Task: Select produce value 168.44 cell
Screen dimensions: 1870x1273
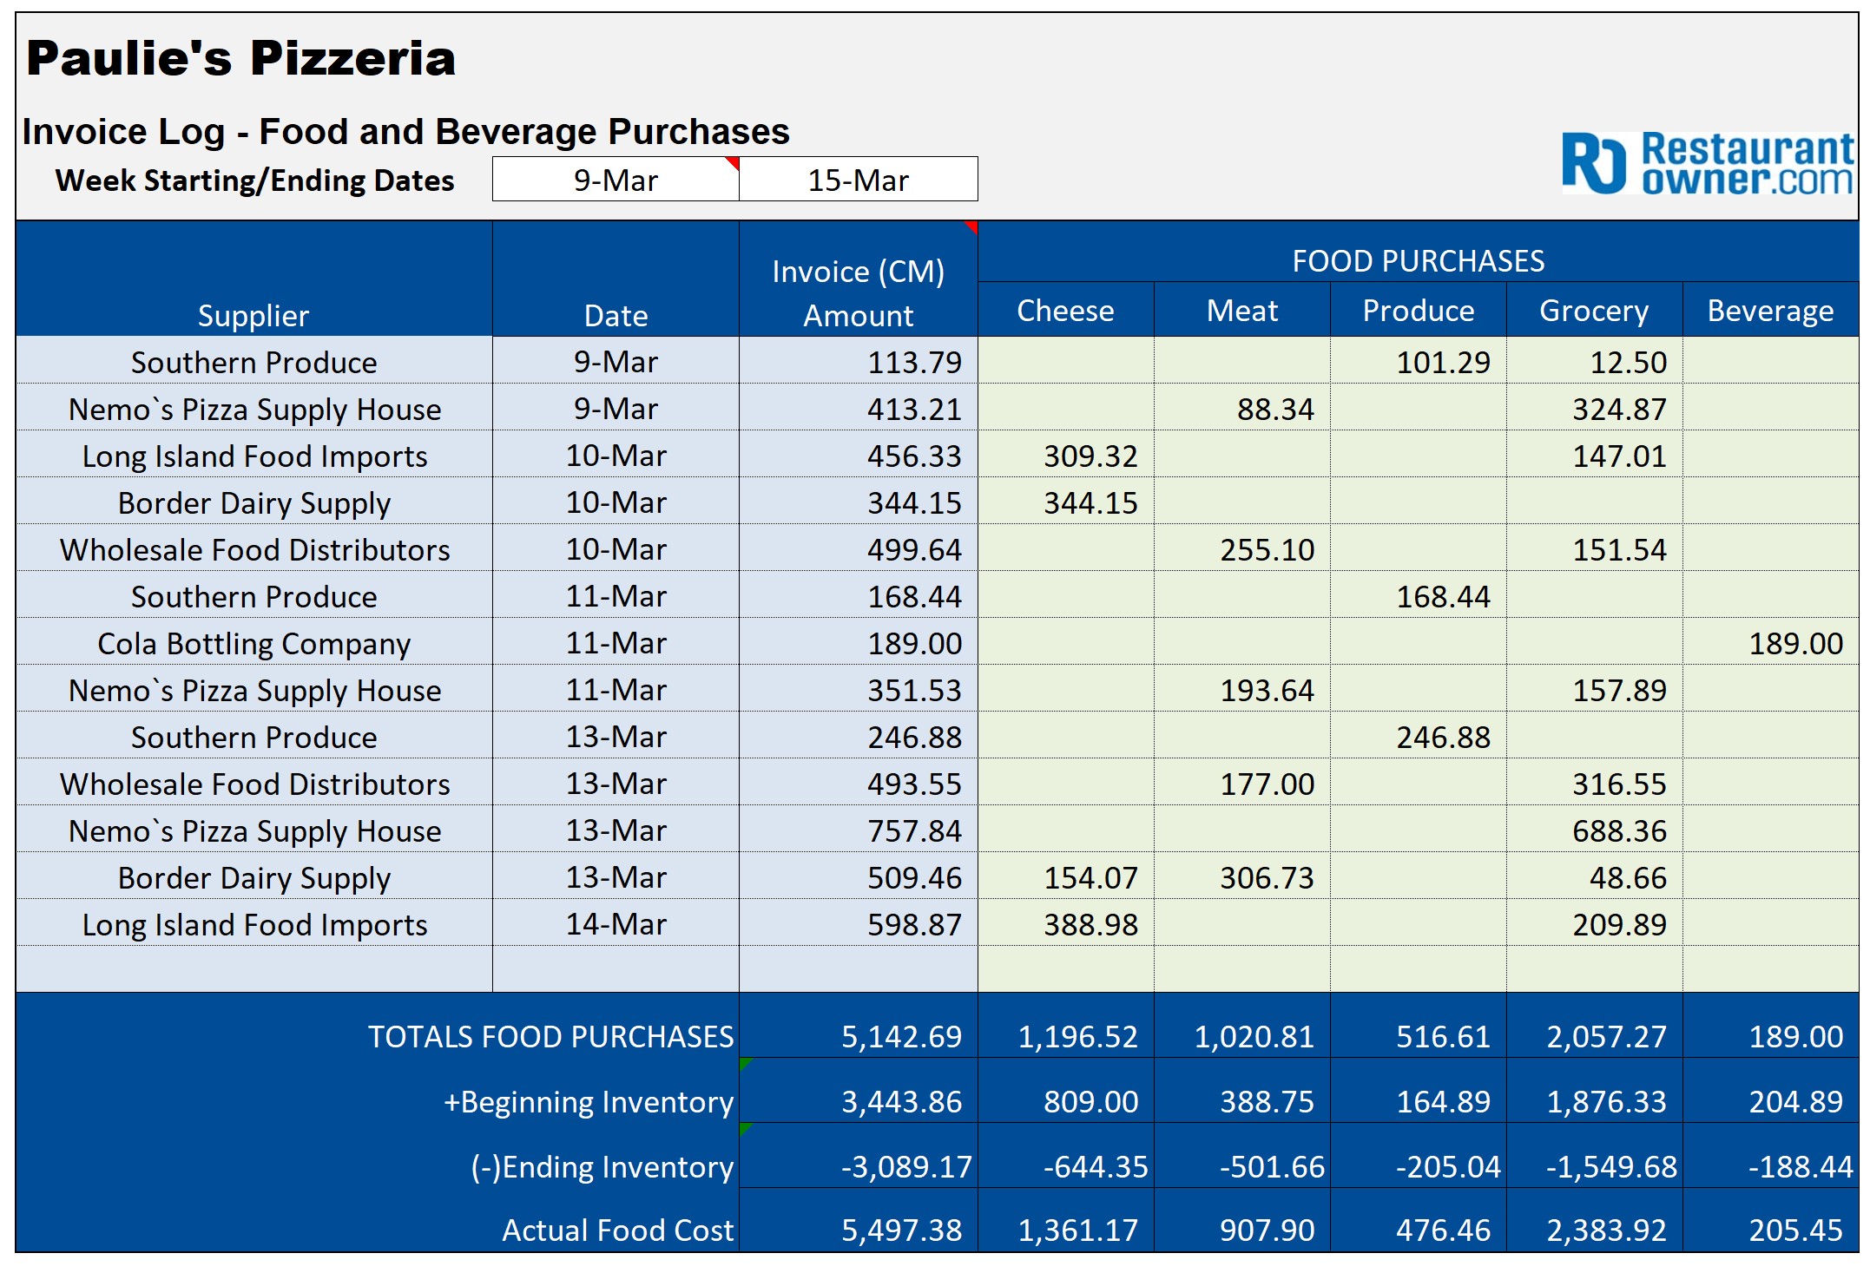Action: [1419, 595]
